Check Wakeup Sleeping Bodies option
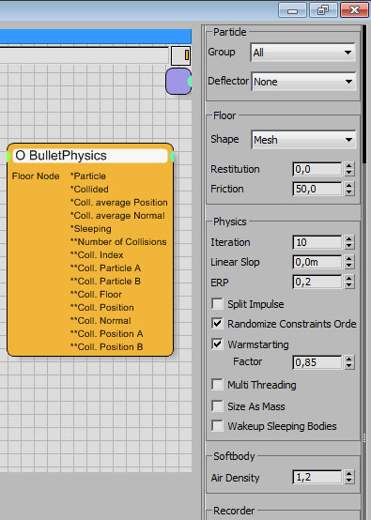 pos(217,426)
